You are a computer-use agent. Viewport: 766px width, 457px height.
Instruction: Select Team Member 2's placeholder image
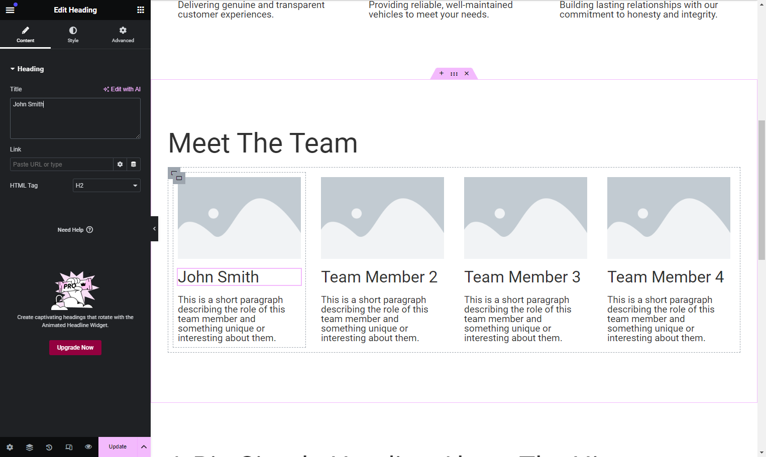(382, 218)
